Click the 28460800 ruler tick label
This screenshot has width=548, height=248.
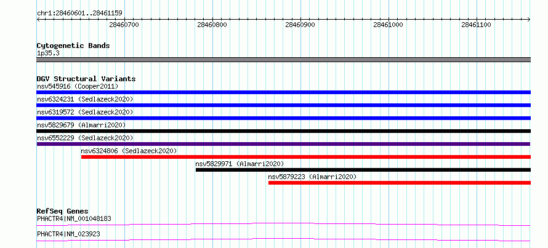coord(212,25)
